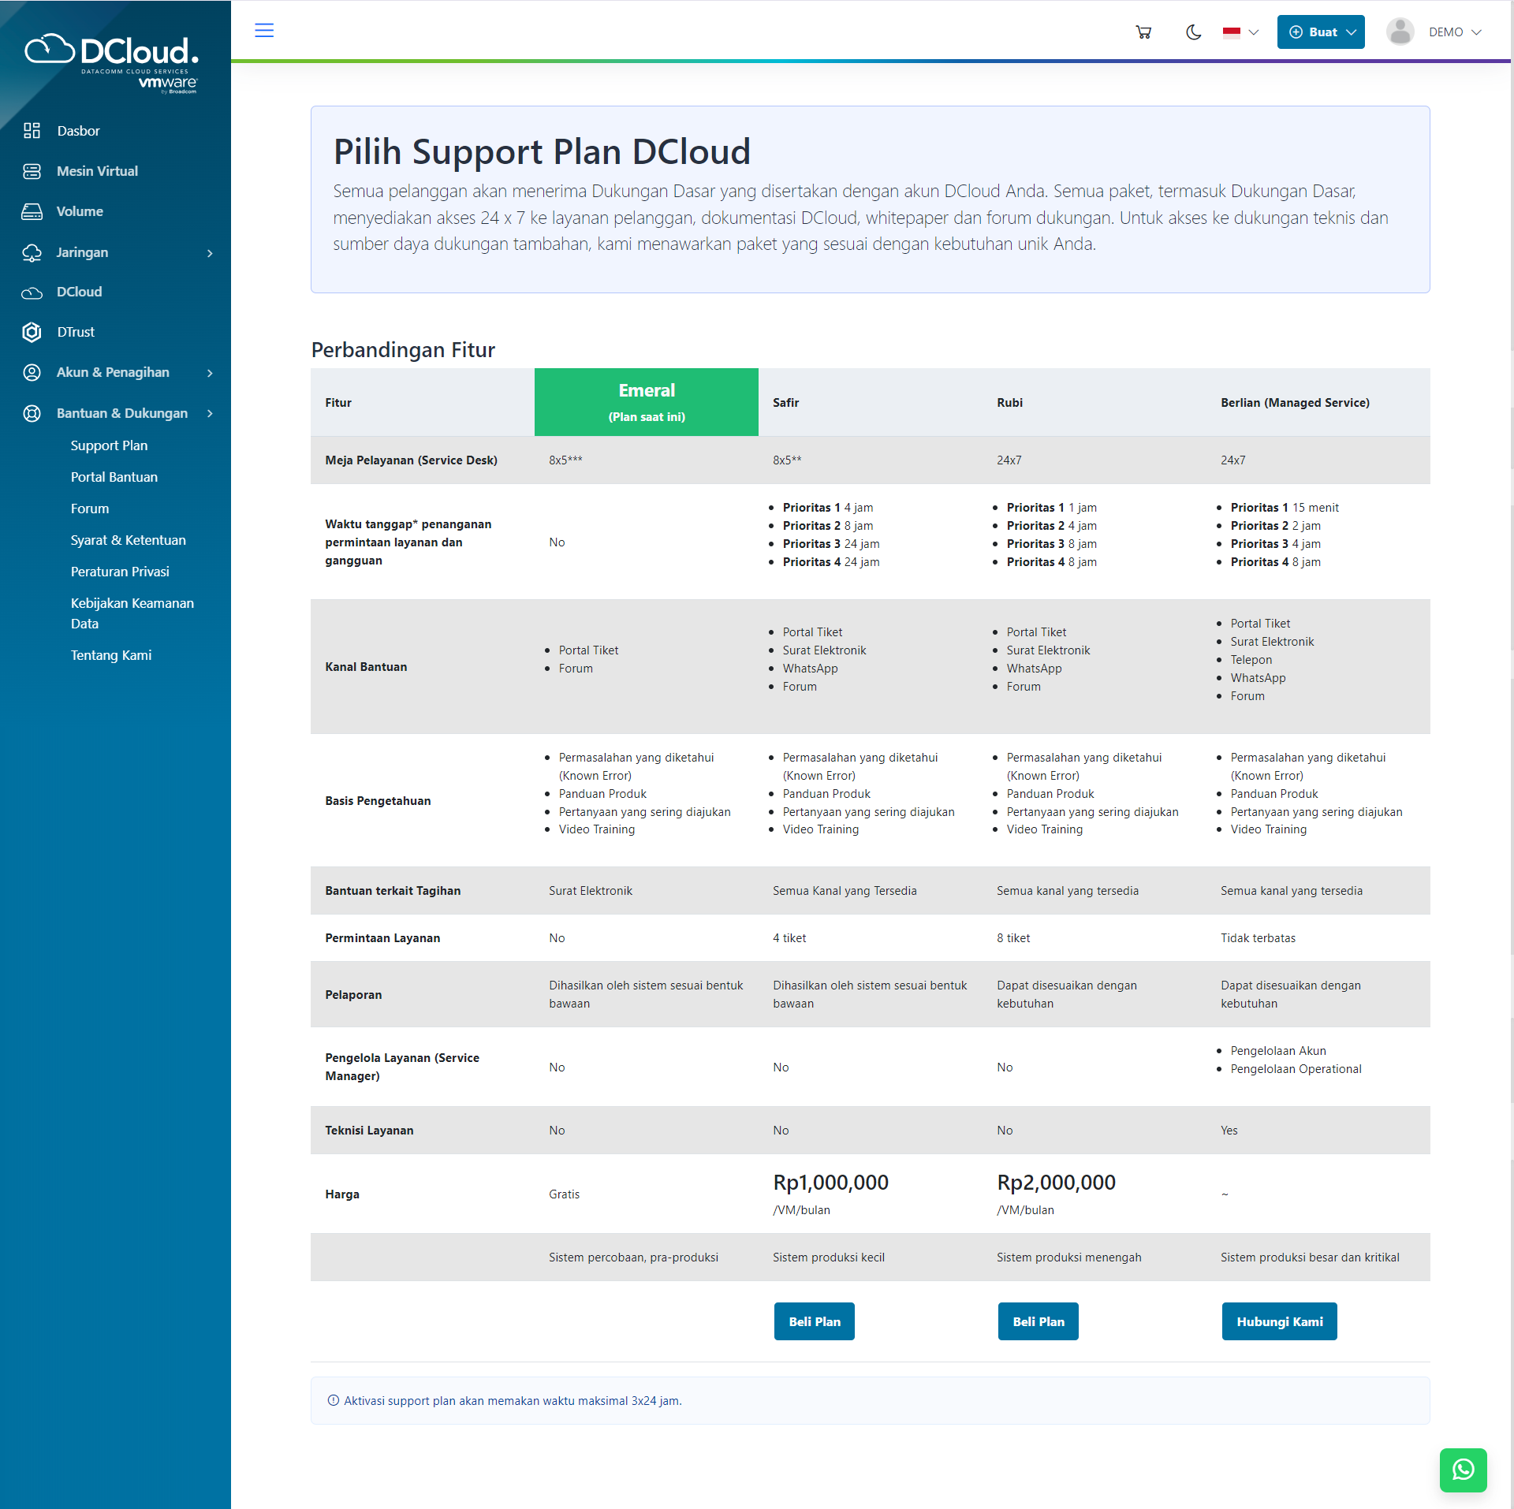The width and height of the screenshot is (1514, 1509).
Task: Click the DCloud cloud sidebar icon
Action: pos(32,292)
